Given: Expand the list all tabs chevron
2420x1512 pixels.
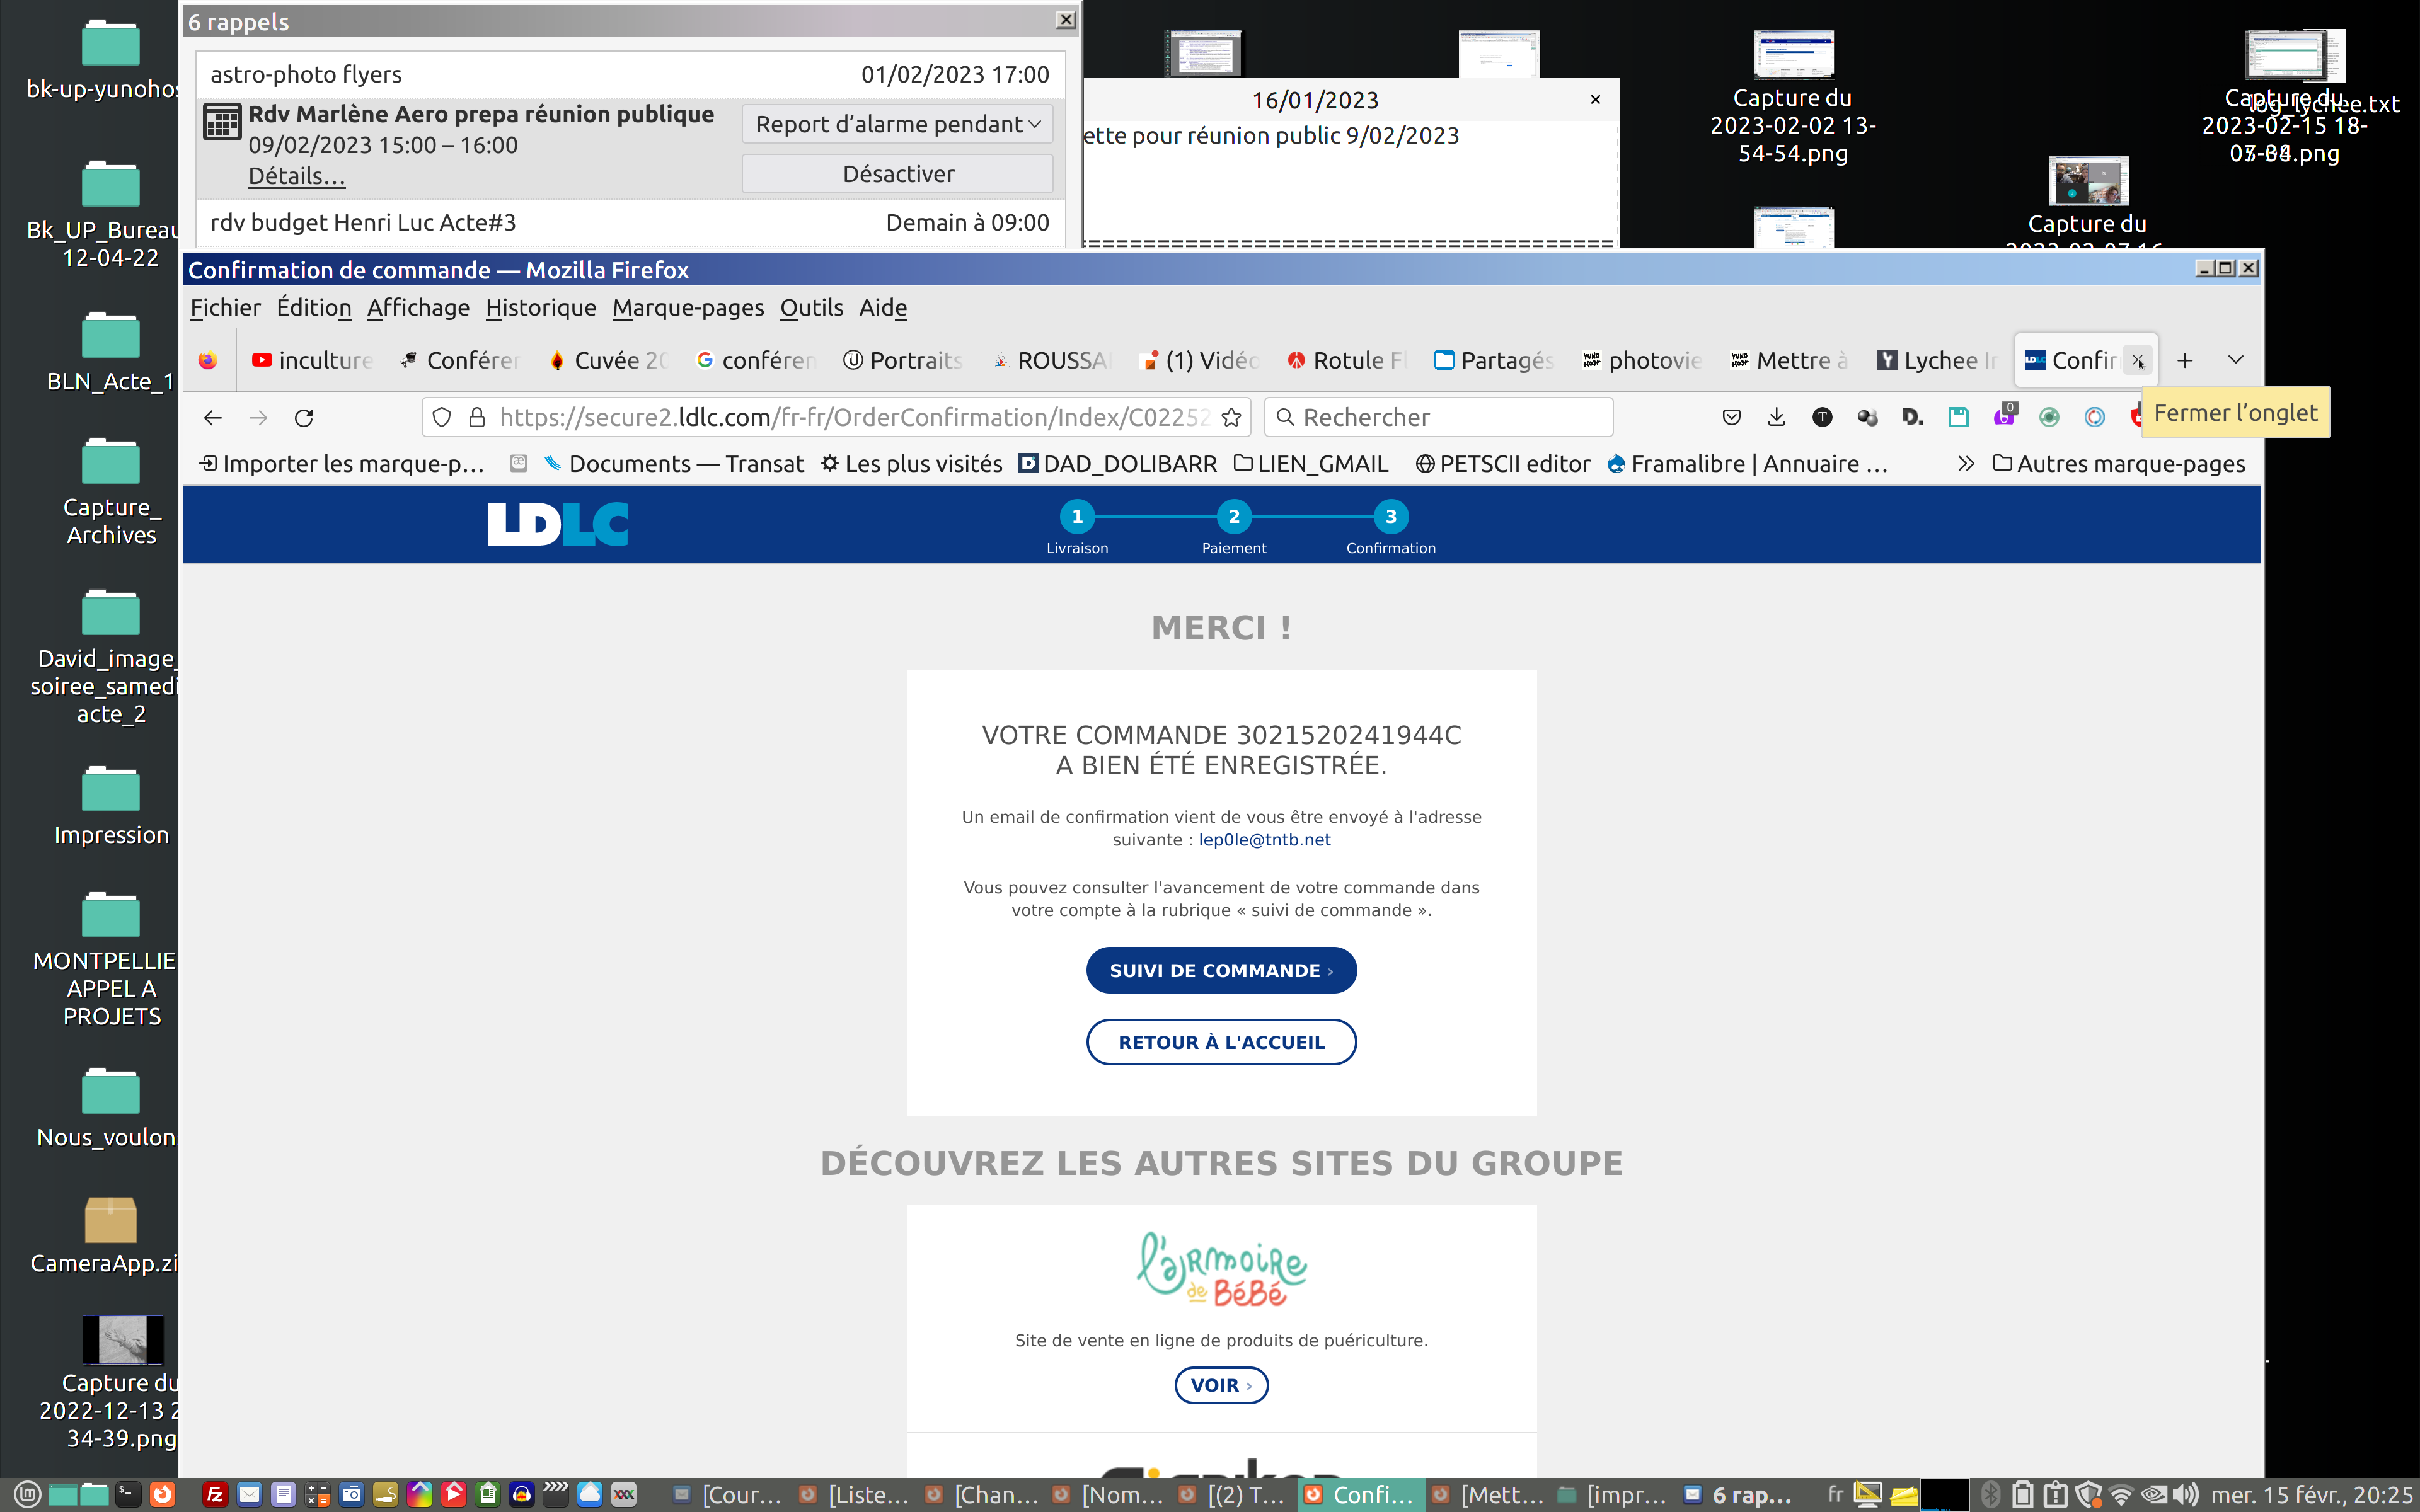Looking at the screenshot, I should click(x=2235, y=360).
